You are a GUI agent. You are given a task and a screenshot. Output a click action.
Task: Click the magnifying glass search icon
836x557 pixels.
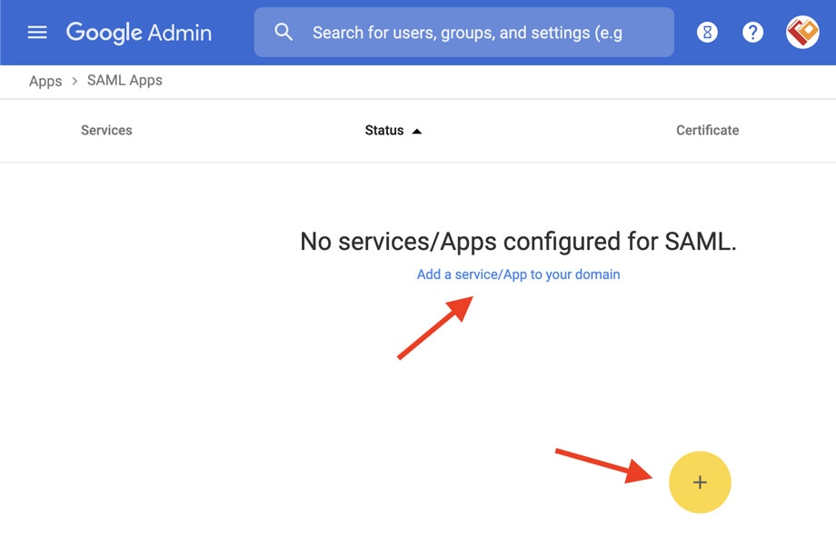(284, 32)
